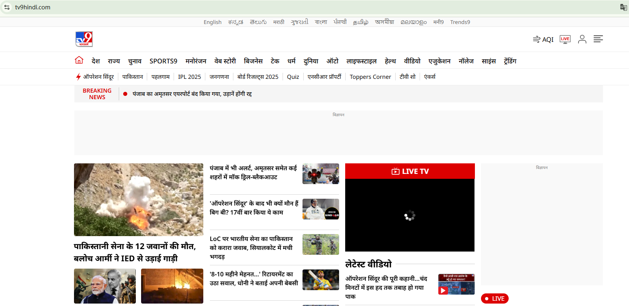The image size is (629, 306).
Task: Go to the मनोरंजन menu section
Action: 196,61
